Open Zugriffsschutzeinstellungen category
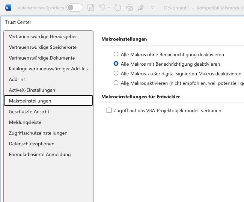The width and height of the screenshot is (244, 202). click(x=48, y=133)
